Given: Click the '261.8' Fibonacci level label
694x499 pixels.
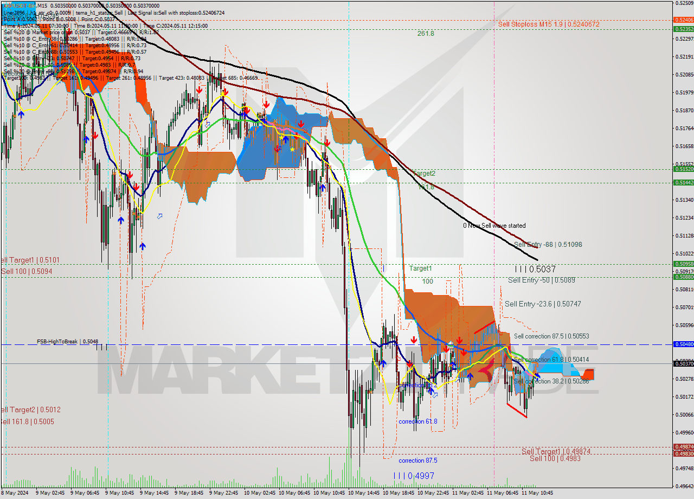Looking at the screenshot, I should click(426, 33).
